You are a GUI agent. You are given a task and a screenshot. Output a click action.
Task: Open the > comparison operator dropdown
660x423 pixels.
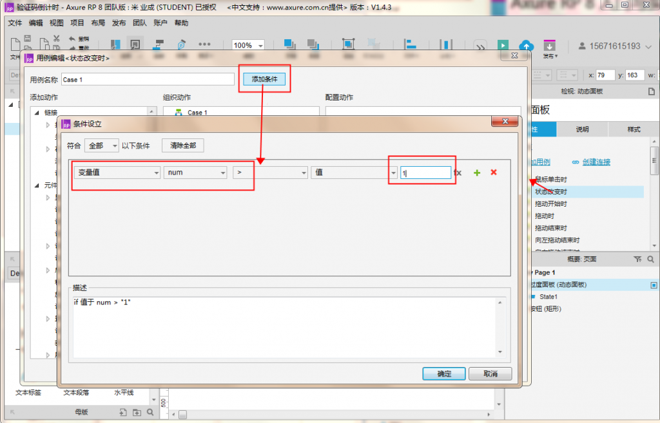pyautogui.click(x=269, y=173)
